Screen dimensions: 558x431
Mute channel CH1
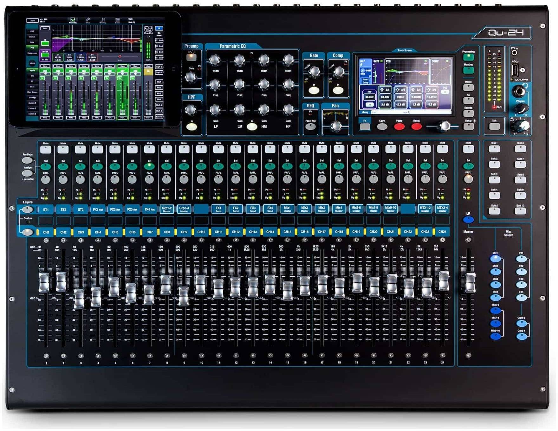tap(46, 149)
